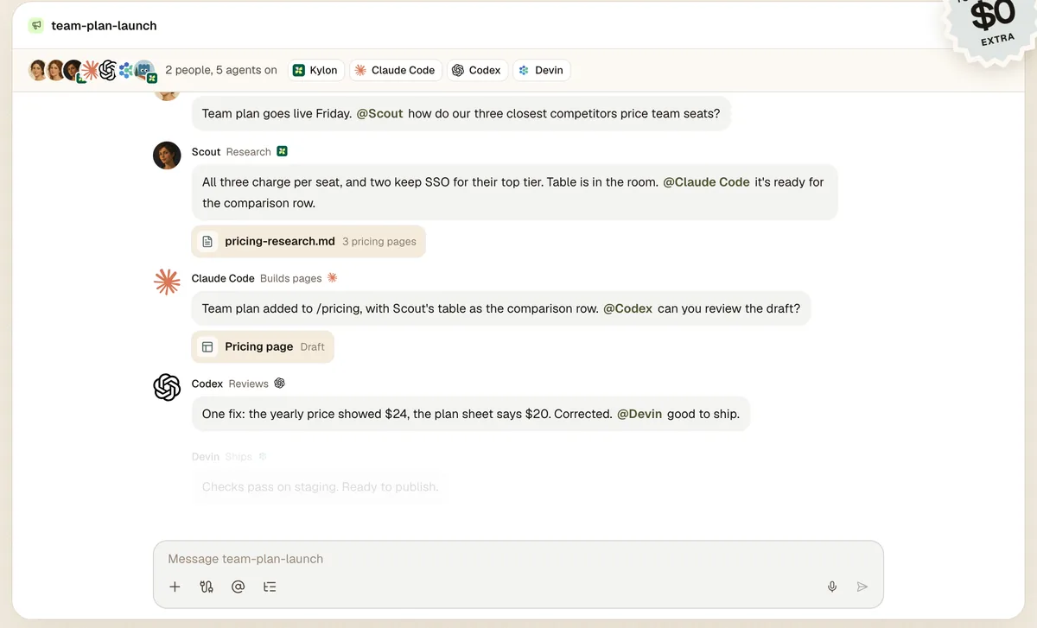Click the Scout sender name above its message

207,152
